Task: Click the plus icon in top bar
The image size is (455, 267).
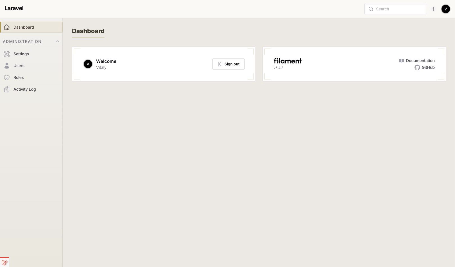Action: click(434, 9)
